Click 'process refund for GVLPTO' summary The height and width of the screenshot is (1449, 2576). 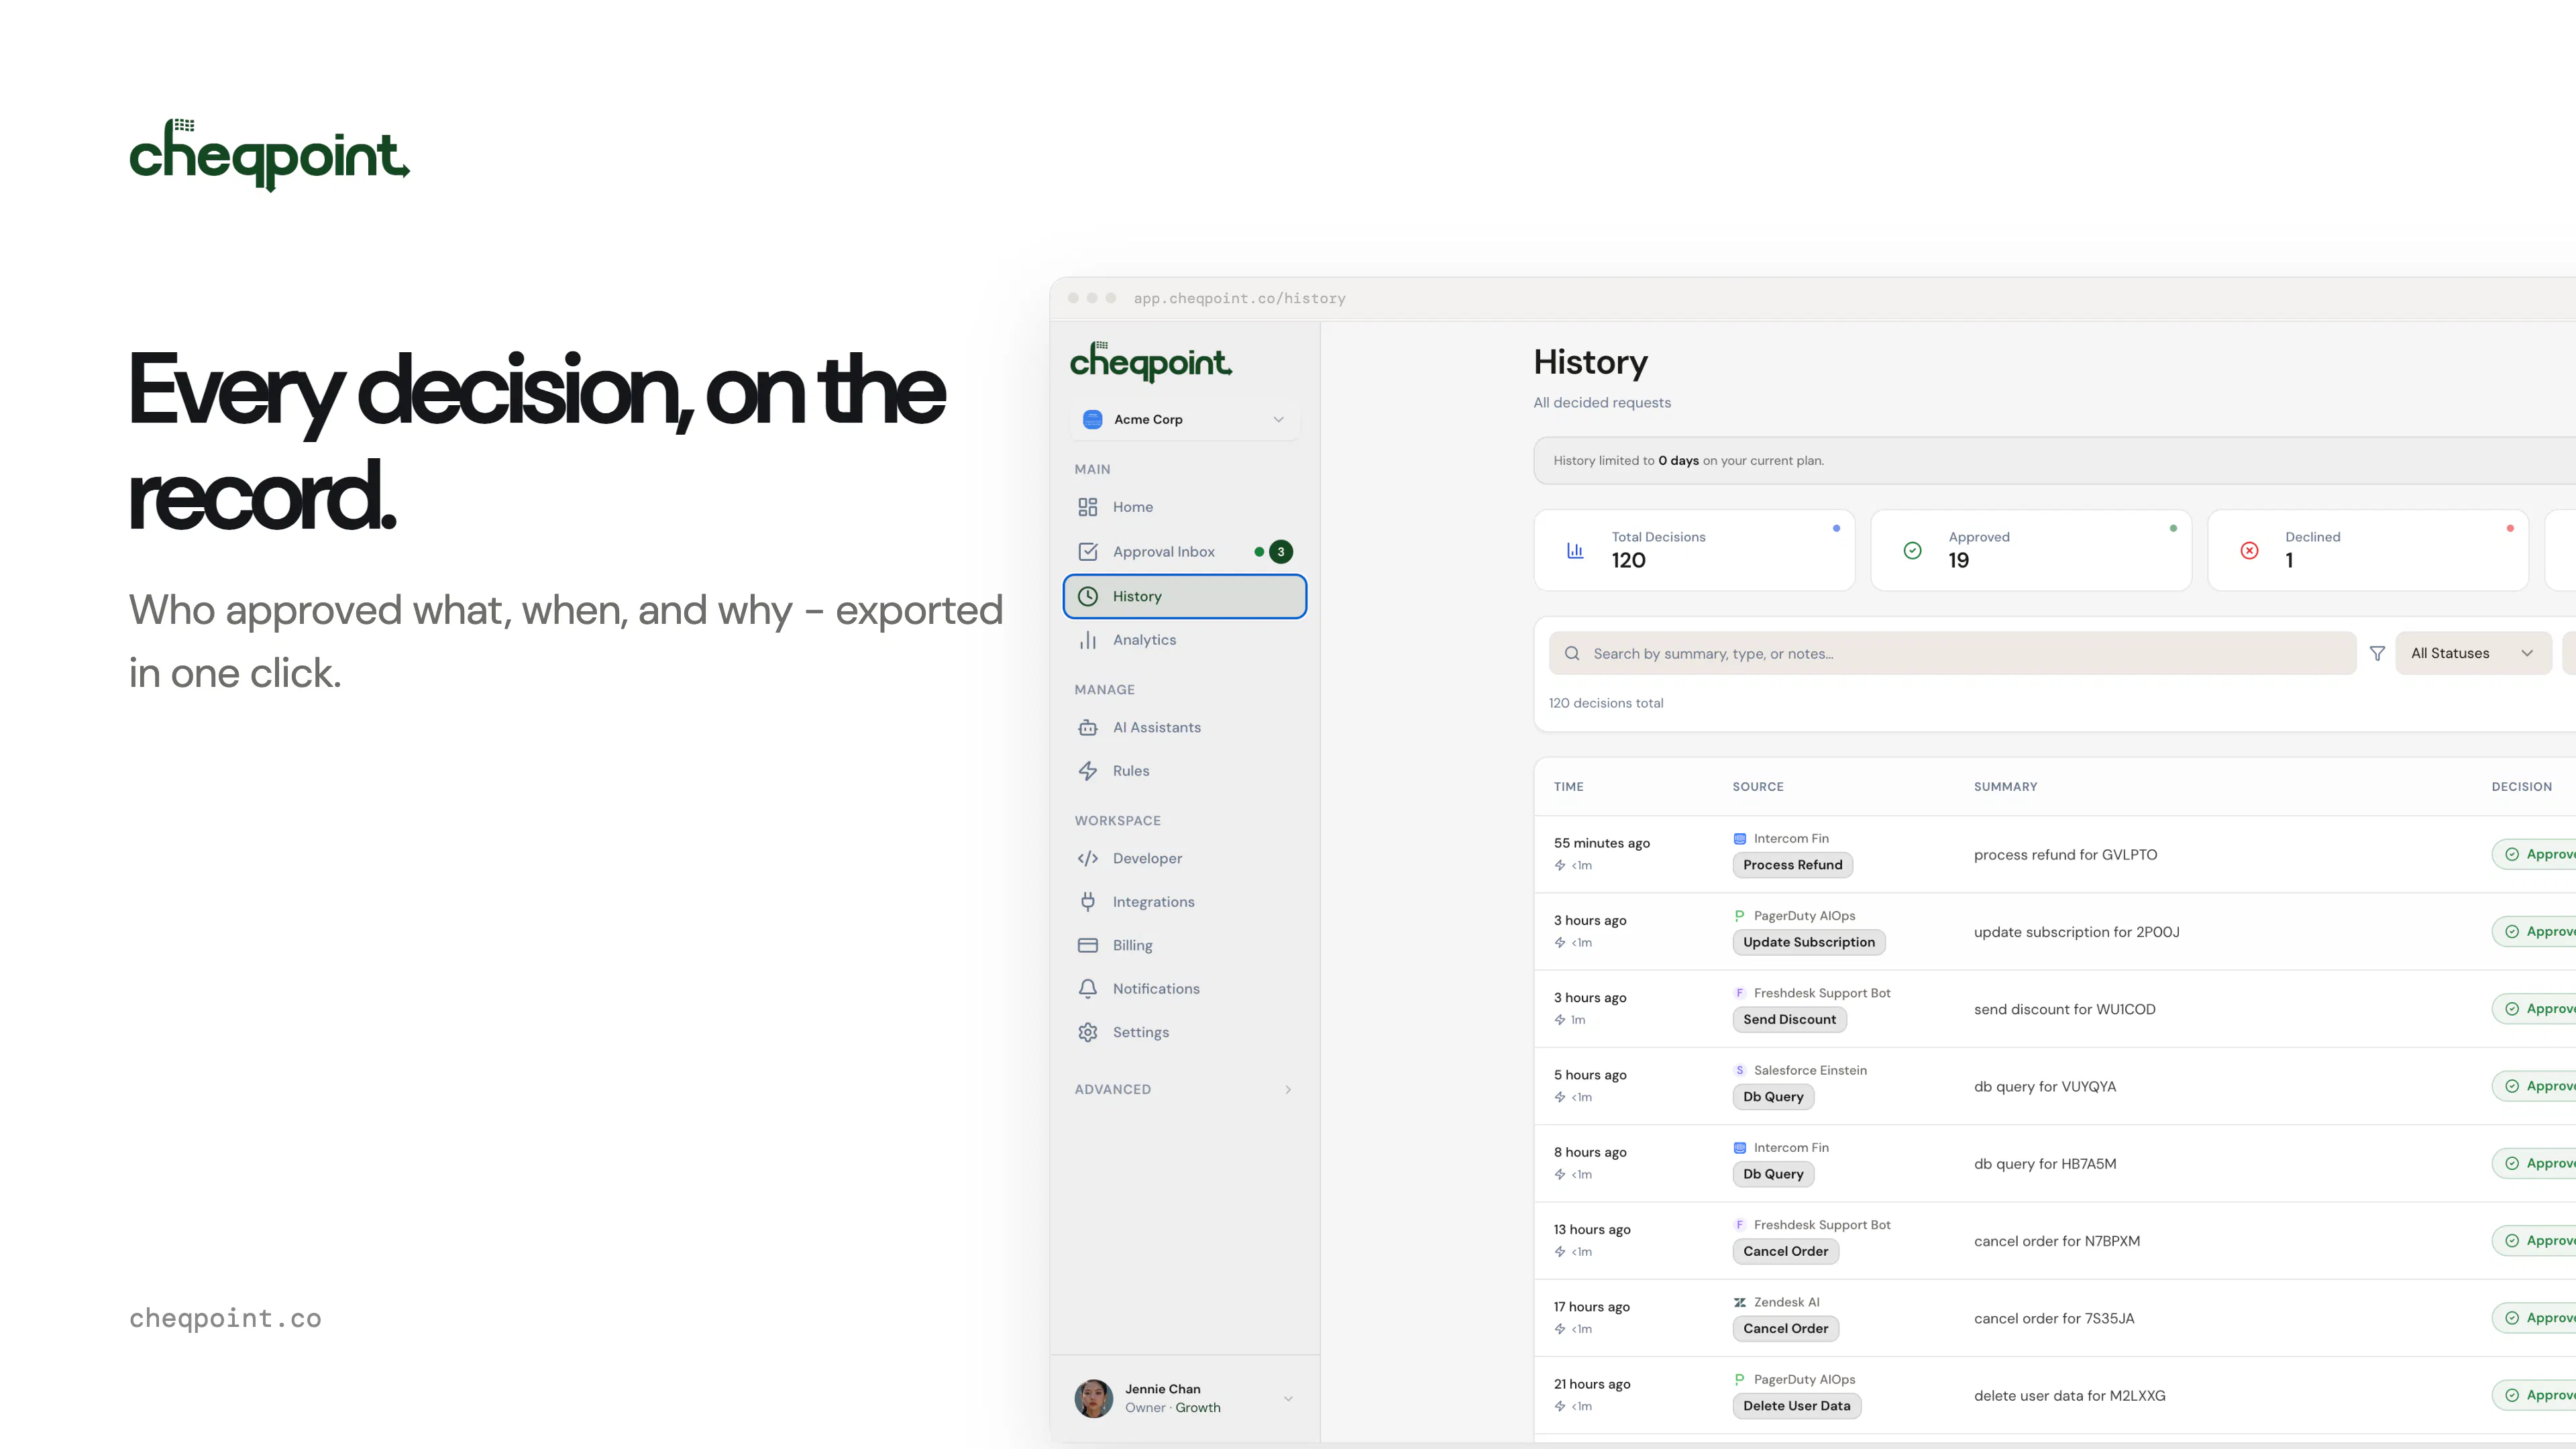2065,855
